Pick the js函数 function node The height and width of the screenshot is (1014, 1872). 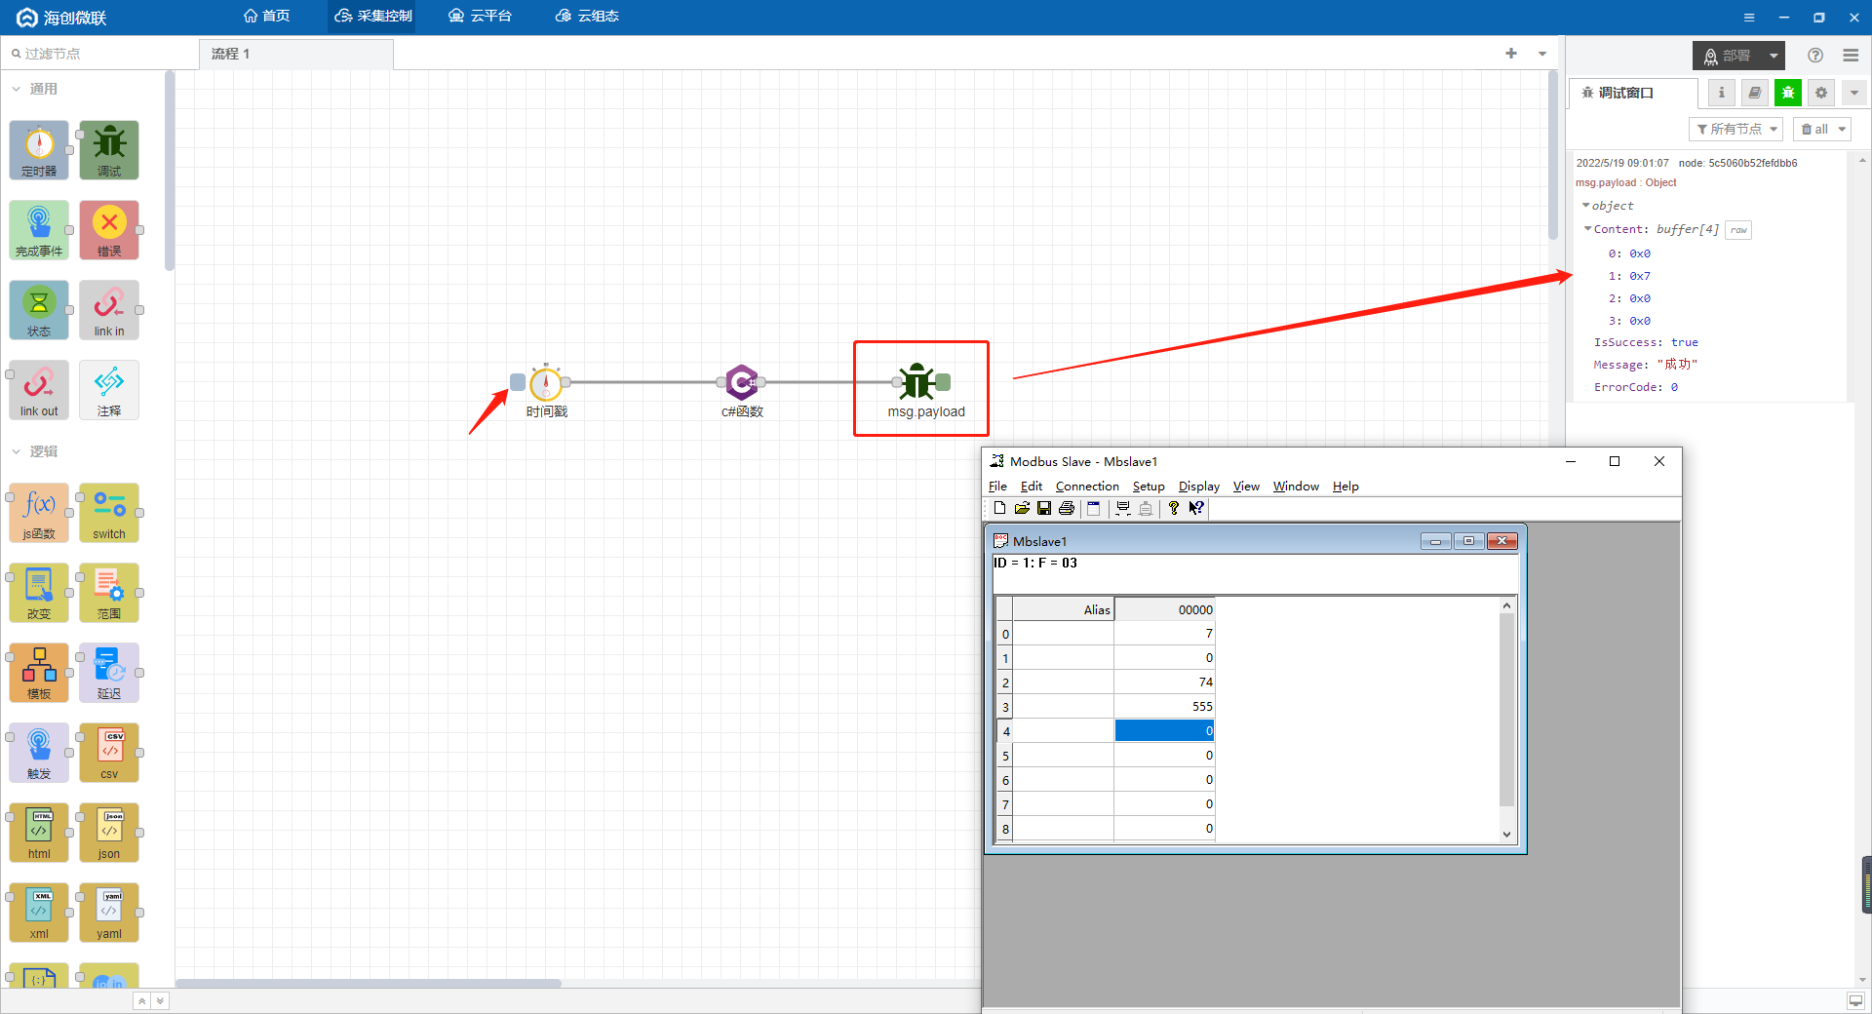[x=39, y=513]
